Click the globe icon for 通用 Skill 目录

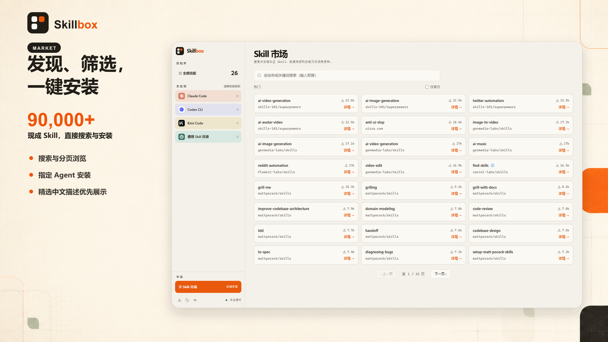coord(182,137)
